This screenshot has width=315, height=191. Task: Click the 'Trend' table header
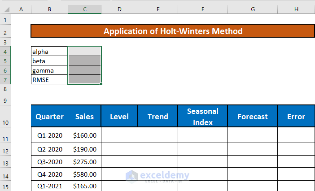click(158, 116)
